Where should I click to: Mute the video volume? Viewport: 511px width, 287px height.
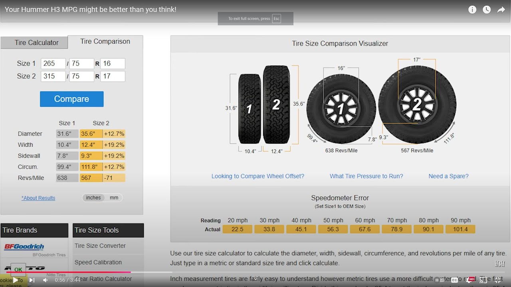click(x=45, y=280)
